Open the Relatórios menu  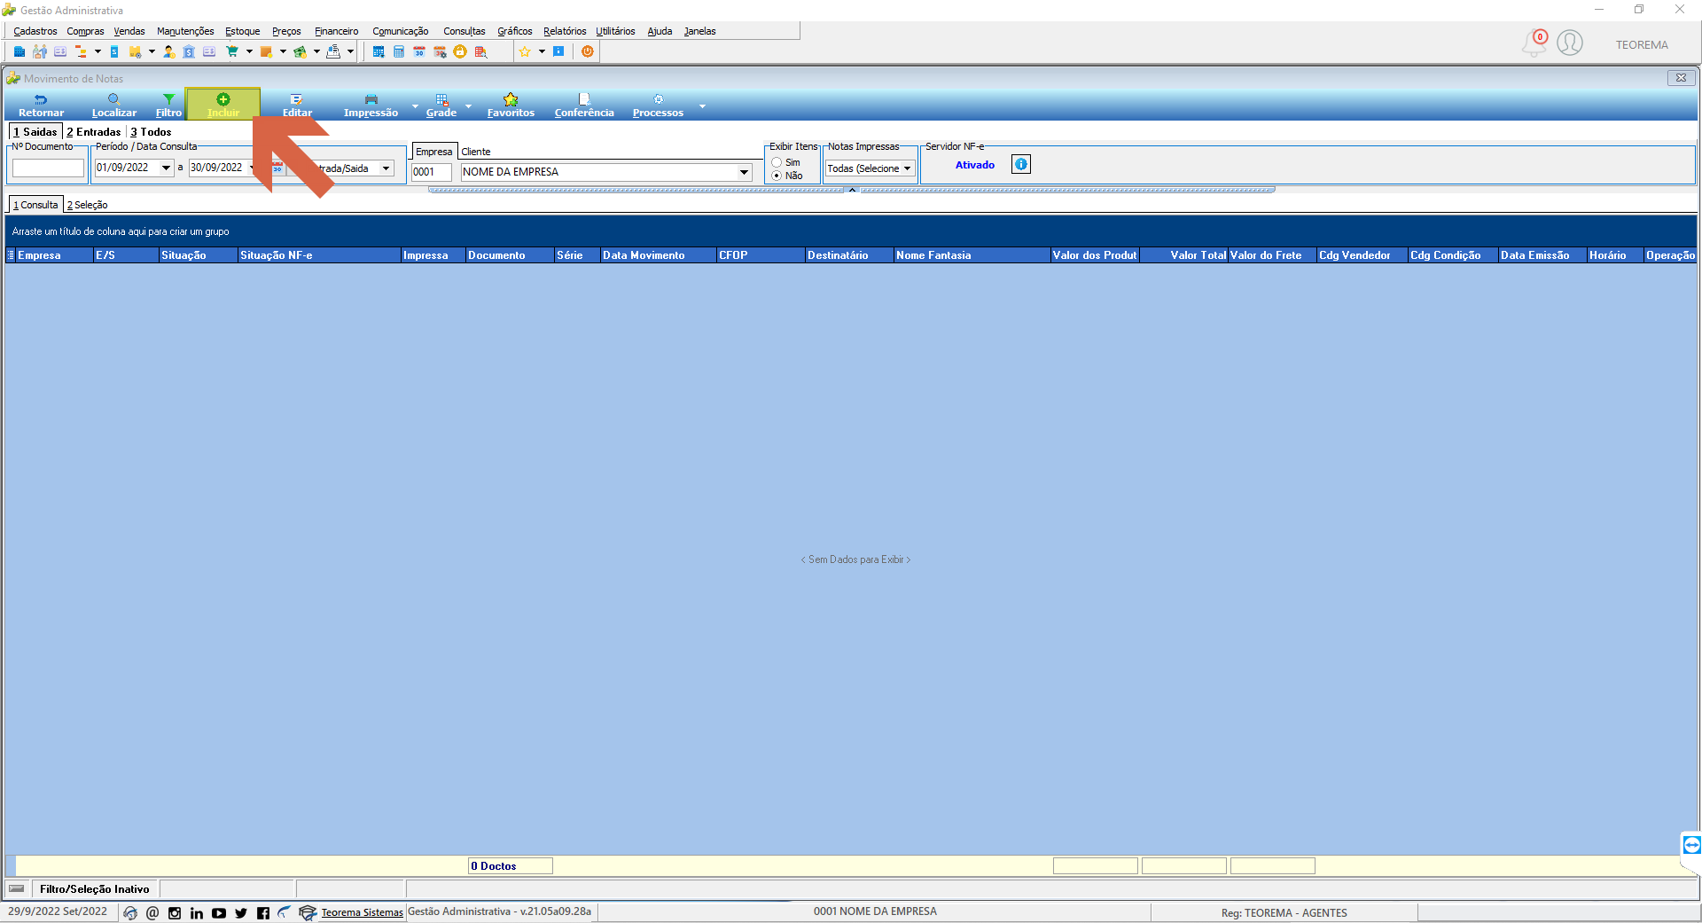(x=565, y=31)
